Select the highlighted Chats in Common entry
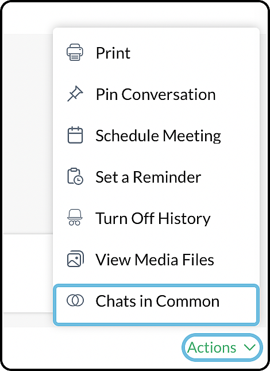270x371 pixels. pyautogui.click(x=156, y=304)
